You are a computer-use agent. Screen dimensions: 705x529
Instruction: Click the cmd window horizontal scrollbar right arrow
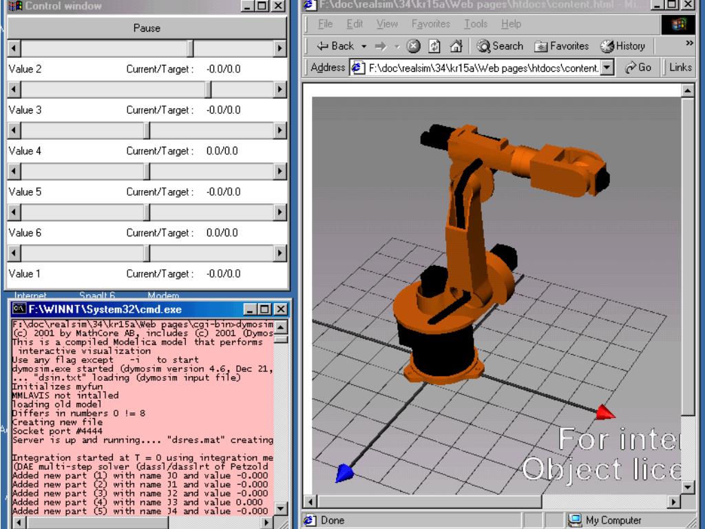[x=266, y=522]
